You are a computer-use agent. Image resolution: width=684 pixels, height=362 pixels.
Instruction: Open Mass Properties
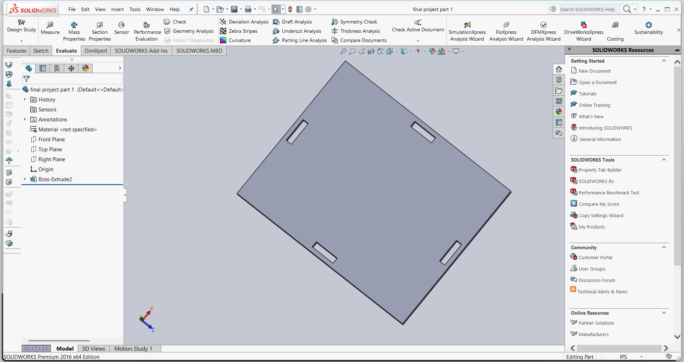pyautogui.click(x=74, y=31)
